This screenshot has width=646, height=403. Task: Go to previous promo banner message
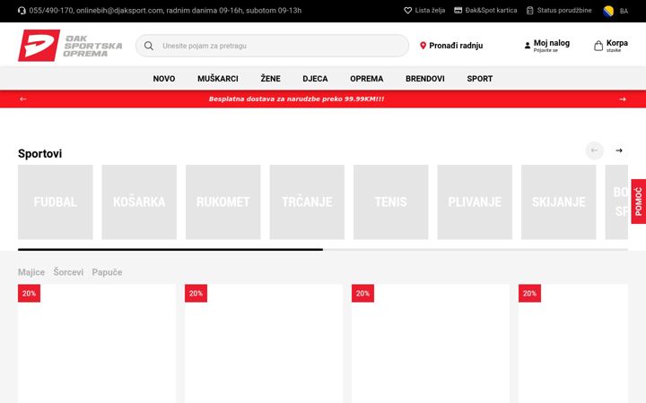tap(23, 99)
